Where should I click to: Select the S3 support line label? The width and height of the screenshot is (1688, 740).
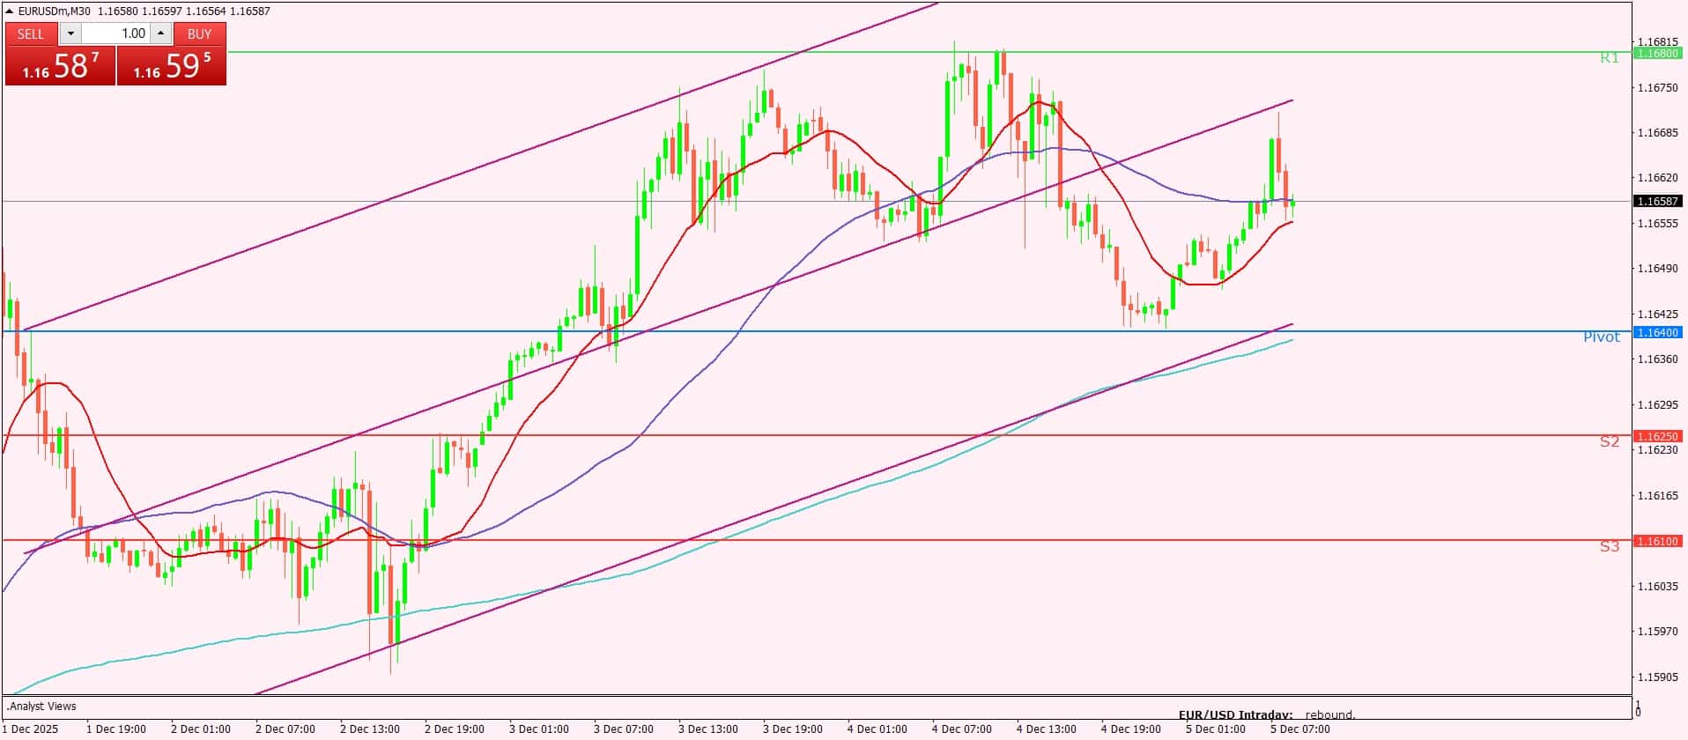tap(1609, 546)
